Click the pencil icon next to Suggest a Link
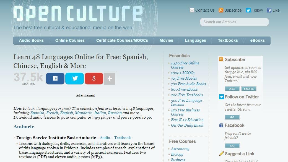288x162 pixels. point(222,153)
